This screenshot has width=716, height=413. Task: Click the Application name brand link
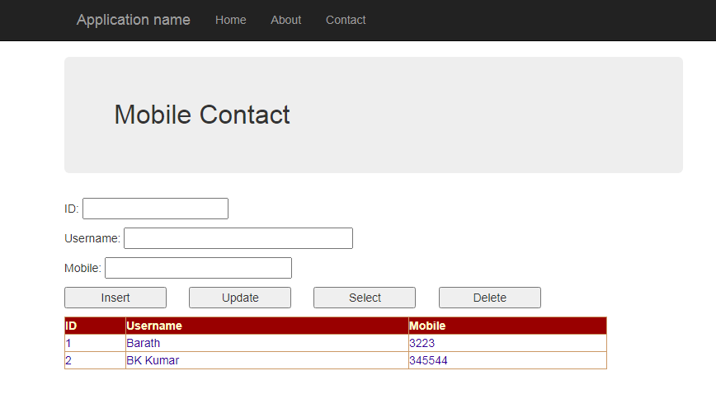pos(133,20)
